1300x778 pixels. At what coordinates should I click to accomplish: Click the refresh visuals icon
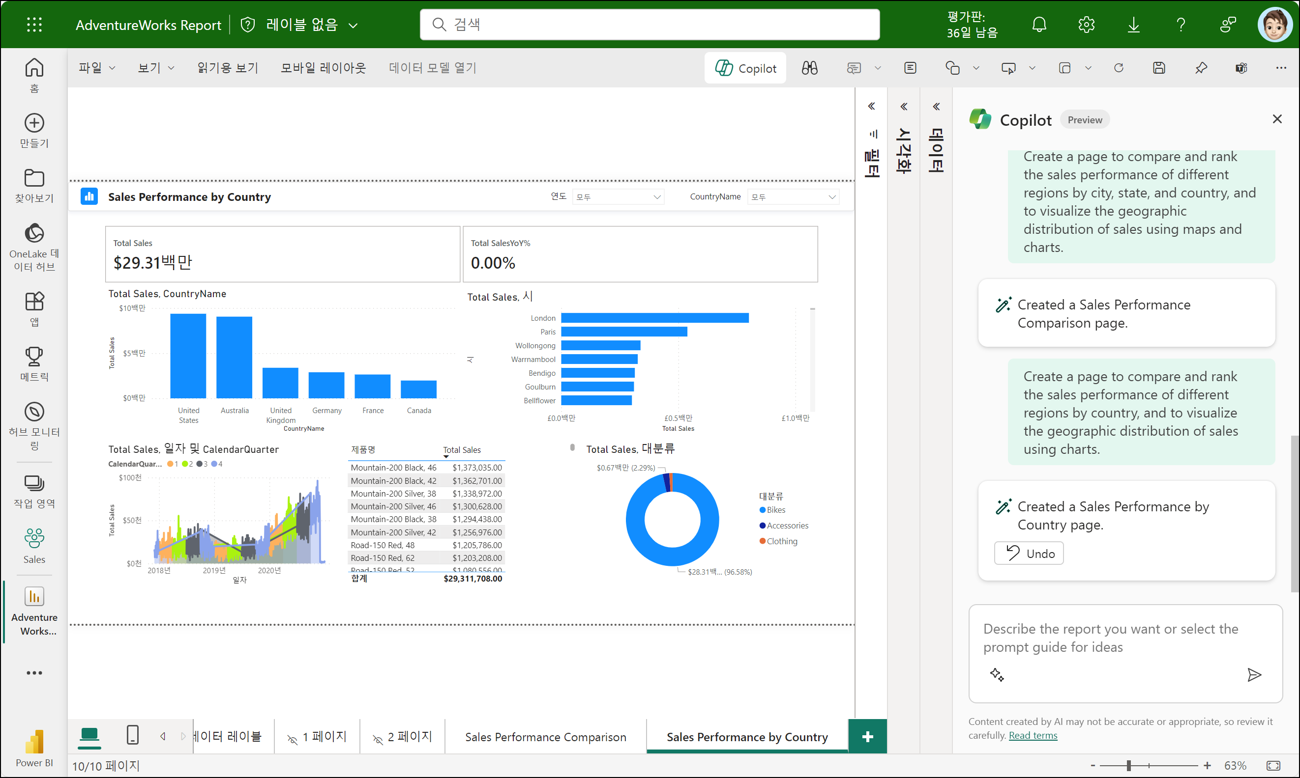1119,68
